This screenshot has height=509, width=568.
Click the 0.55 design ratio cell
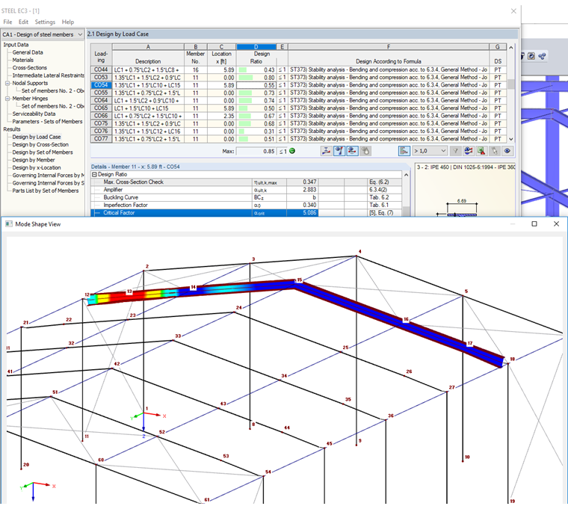256,85
